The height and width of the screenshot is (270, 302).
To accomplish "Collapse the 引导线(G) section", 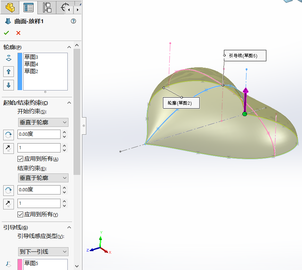I will tap(69, 228).
